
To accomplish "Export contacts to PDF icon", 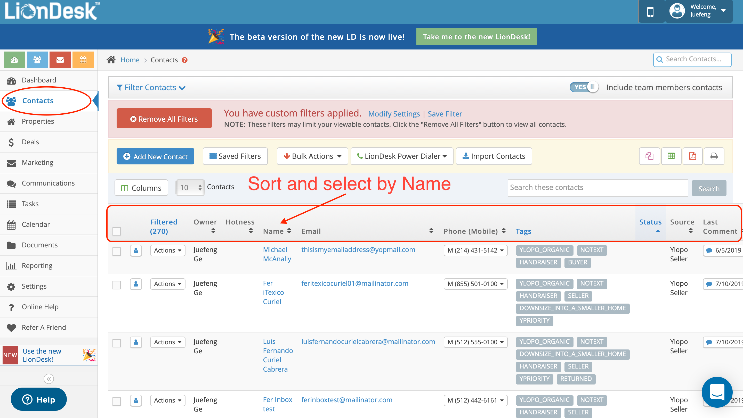I will (x=692, y=156).
